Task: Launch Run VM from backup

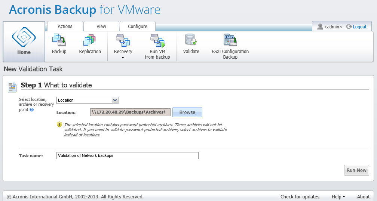Action: (x=157, y=46)
